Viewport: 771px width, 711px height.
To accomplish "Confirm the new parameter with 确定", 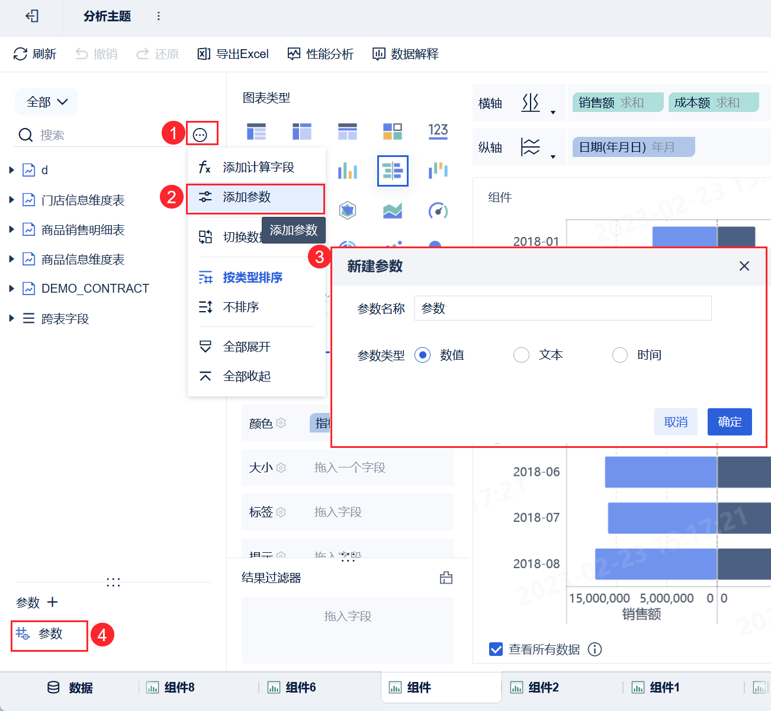I will pyautogui.click(x=730, y=422).
